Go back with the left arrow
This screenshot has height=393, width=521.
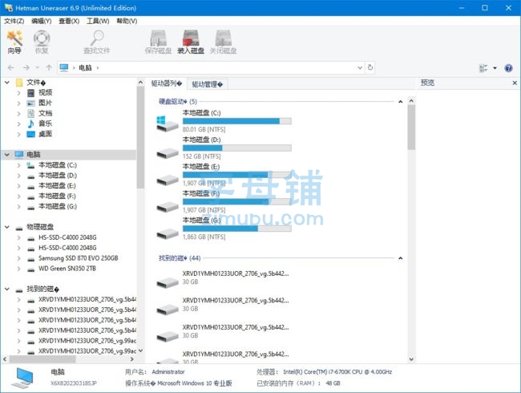[x=10, y=68]
